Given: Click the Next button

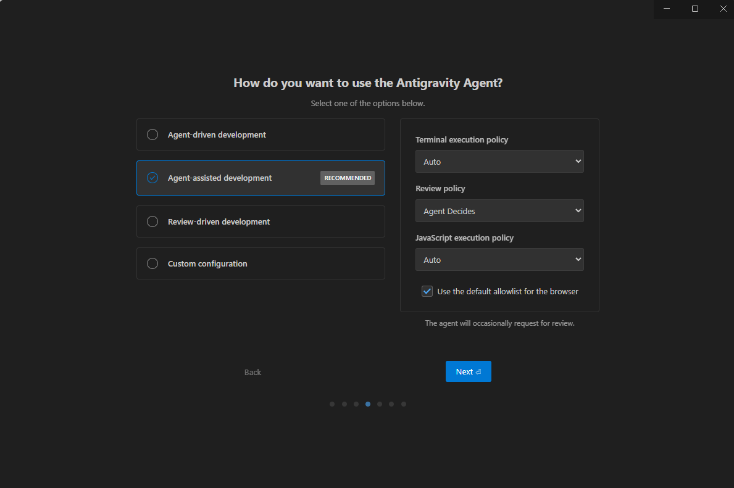Looking at the screenshot, I should tap(468, 371).
